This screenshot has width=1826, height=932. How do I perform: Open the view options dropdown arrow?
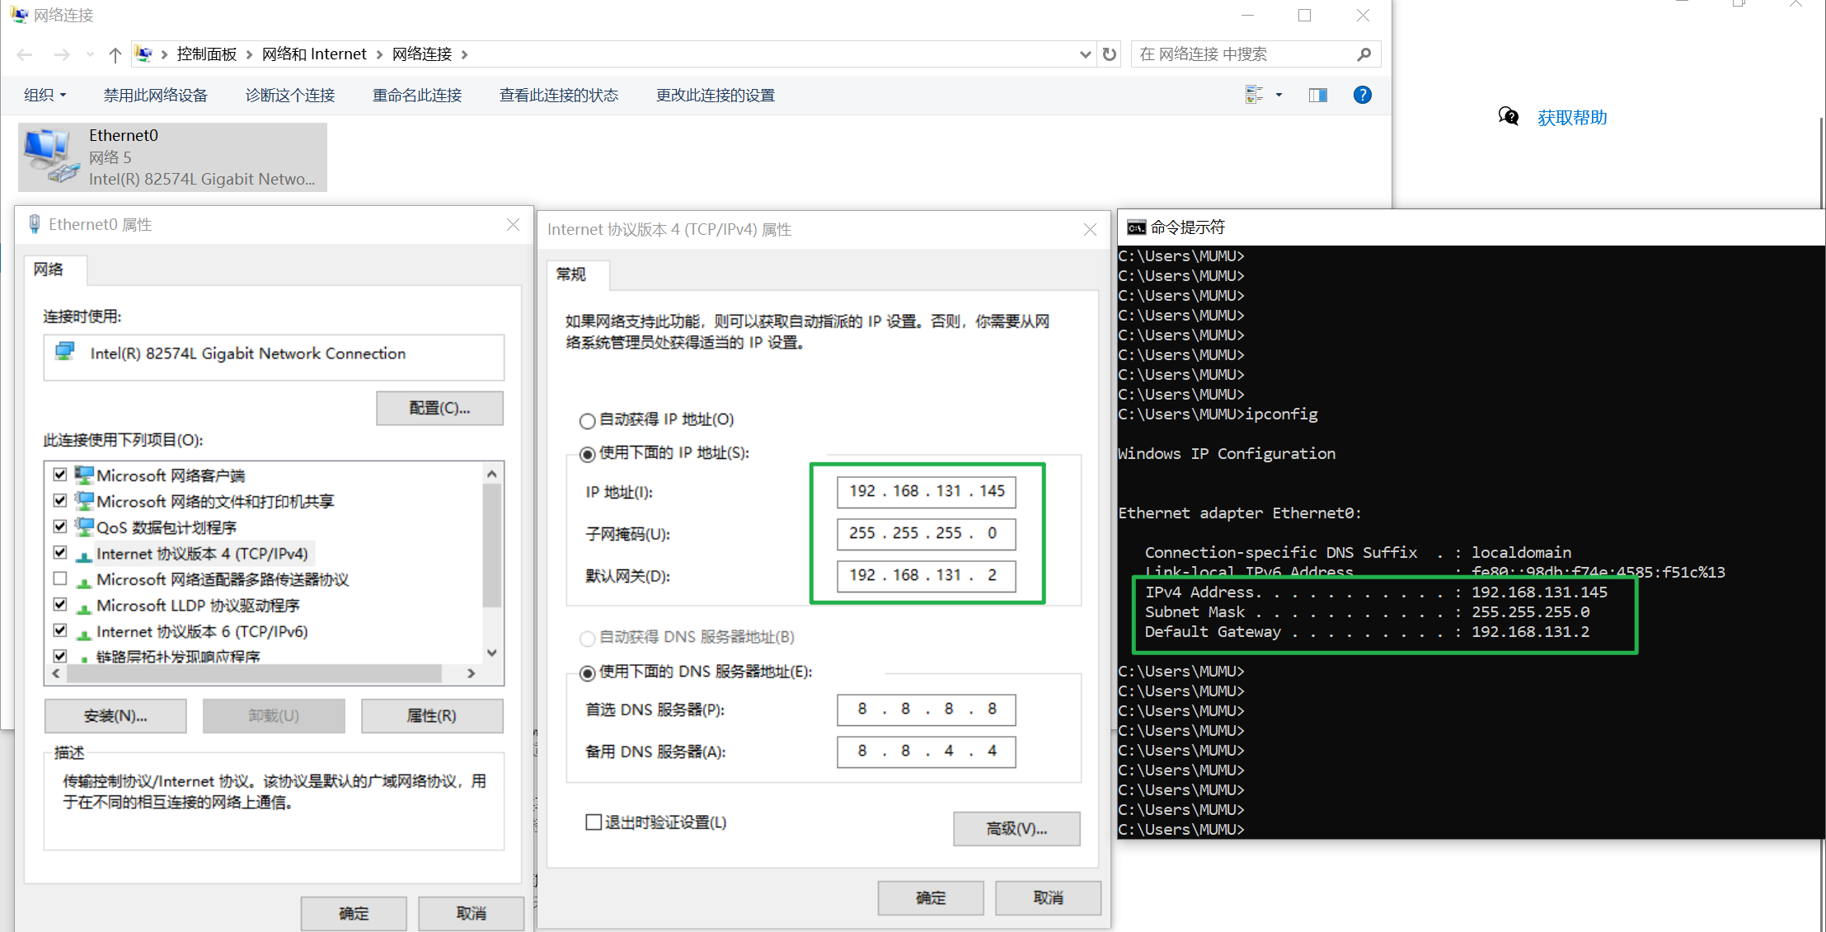pyautogui.click(x=1279, y=95)
